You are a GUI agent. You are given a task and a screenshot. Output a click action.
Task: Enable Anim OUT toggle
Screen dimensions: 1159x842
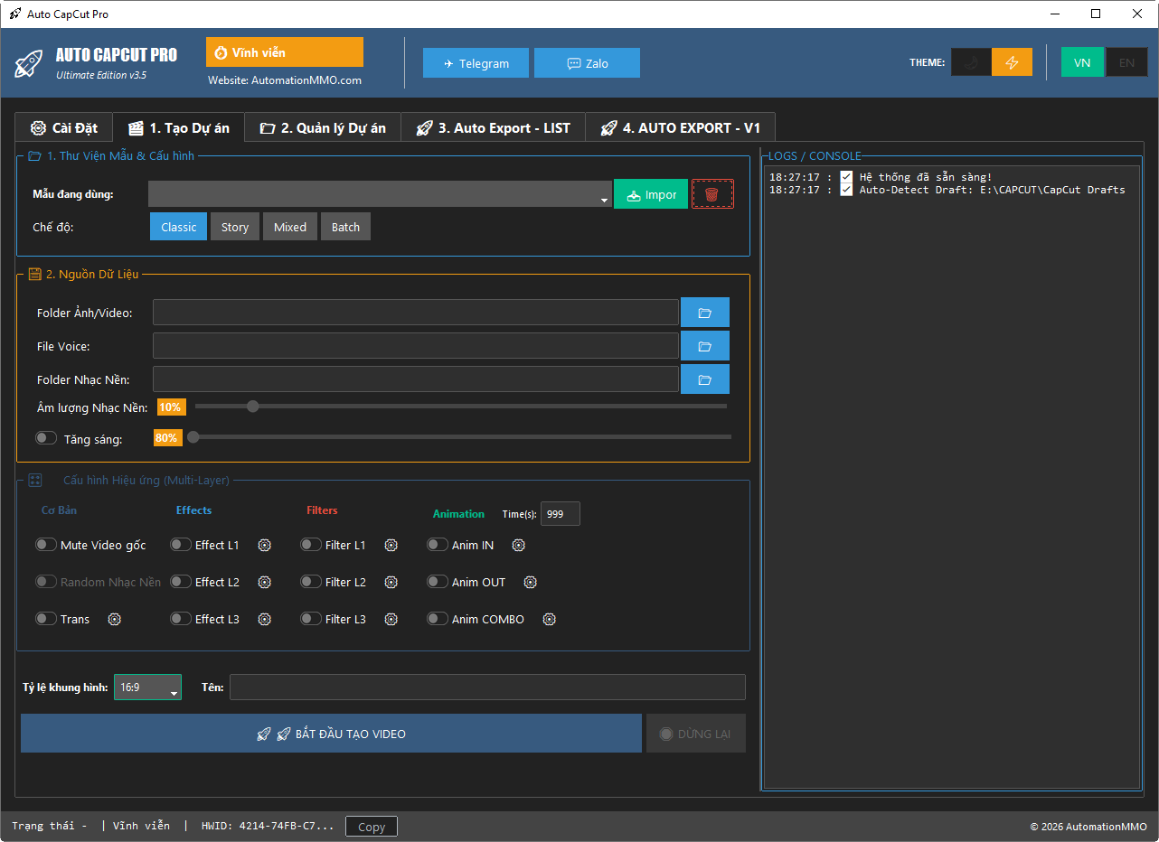[438, 582]
